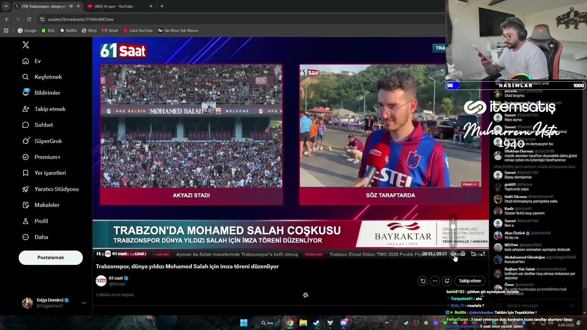Open the BotRix bookmark
587x330 pixels.
click(68, 31)
